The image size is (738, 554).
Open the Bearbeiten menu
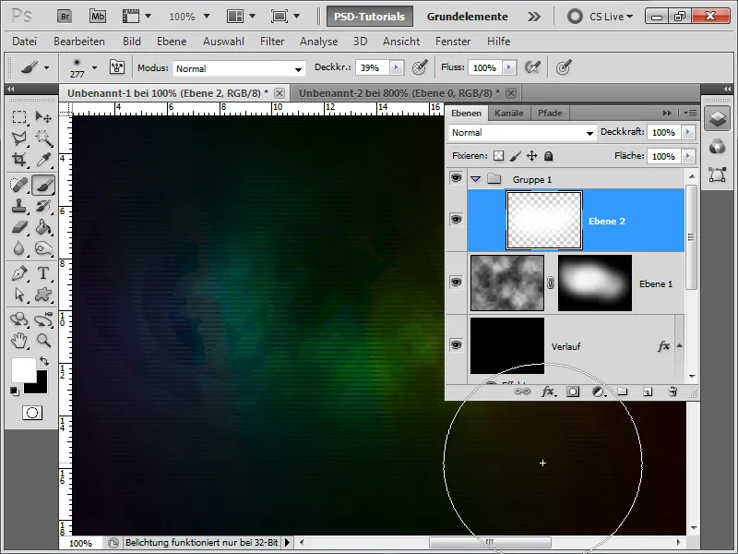coord(79,42)
